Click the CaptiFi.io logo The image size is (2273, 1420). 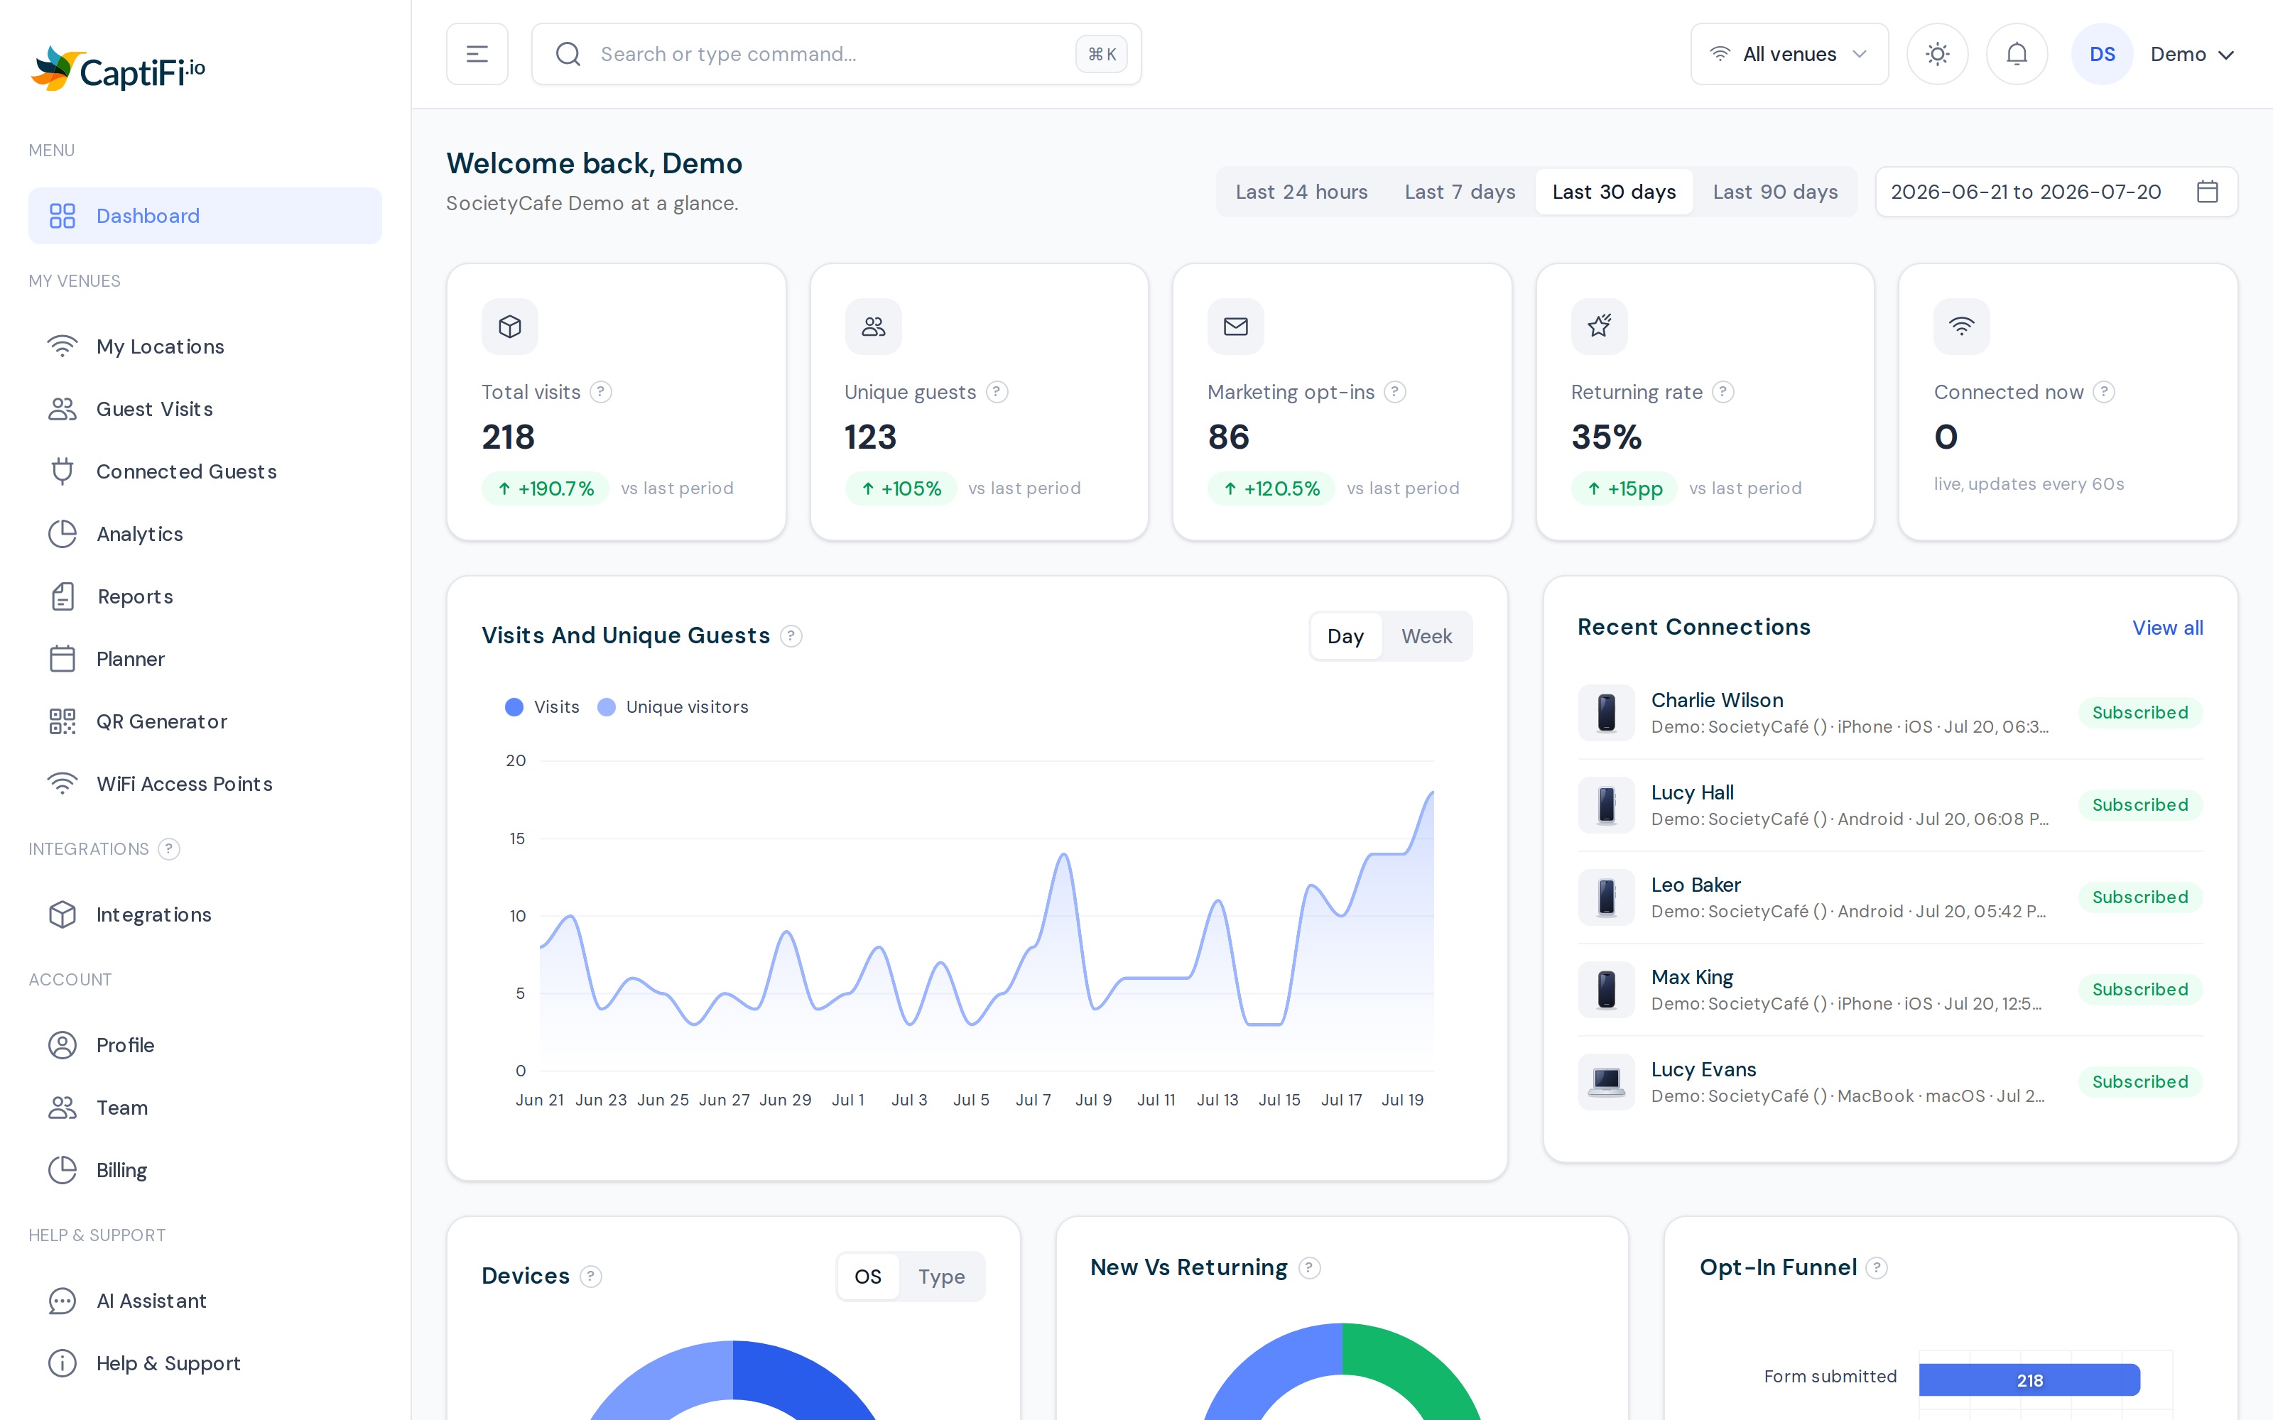[x=117, y=70]
